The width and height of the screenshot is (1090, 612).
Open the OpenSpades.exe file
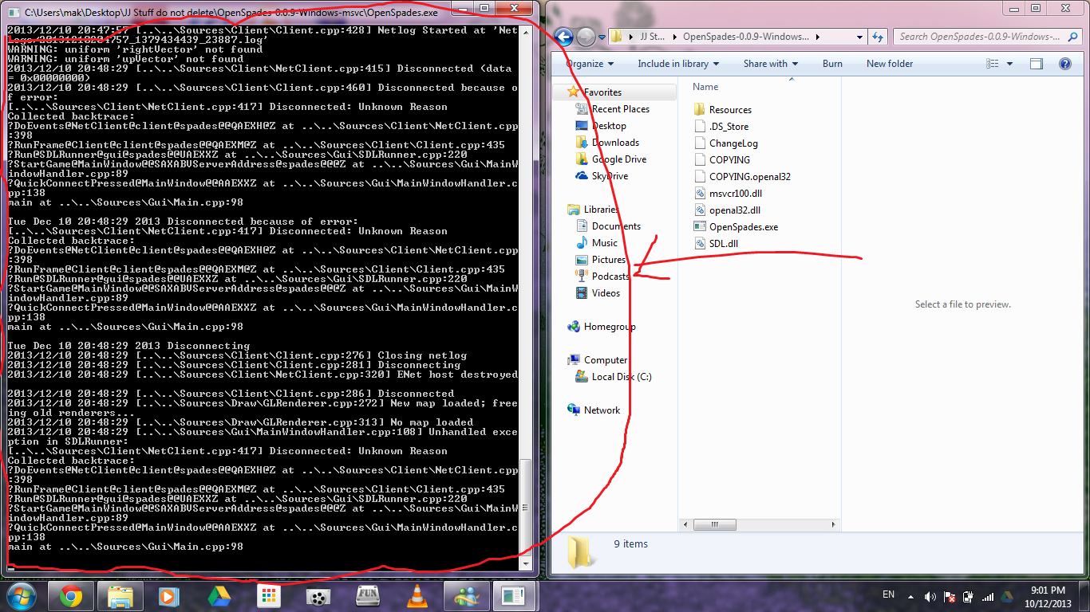[743, 227]
